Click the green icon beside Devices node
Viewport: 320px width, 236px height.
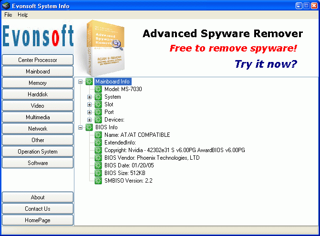pyautogui.click(x=98, y=120)
